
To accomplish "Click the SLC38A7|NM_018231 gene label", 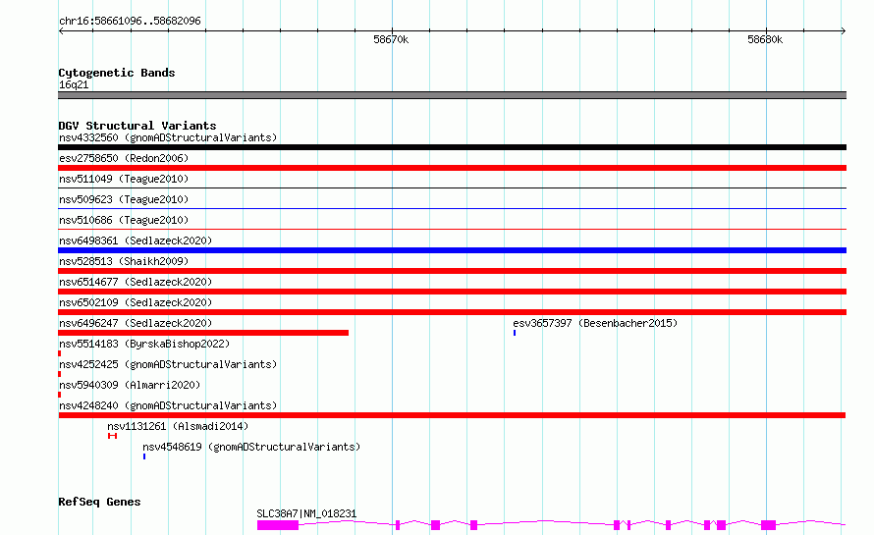I will pyautogui.click(x=306, y=513).
